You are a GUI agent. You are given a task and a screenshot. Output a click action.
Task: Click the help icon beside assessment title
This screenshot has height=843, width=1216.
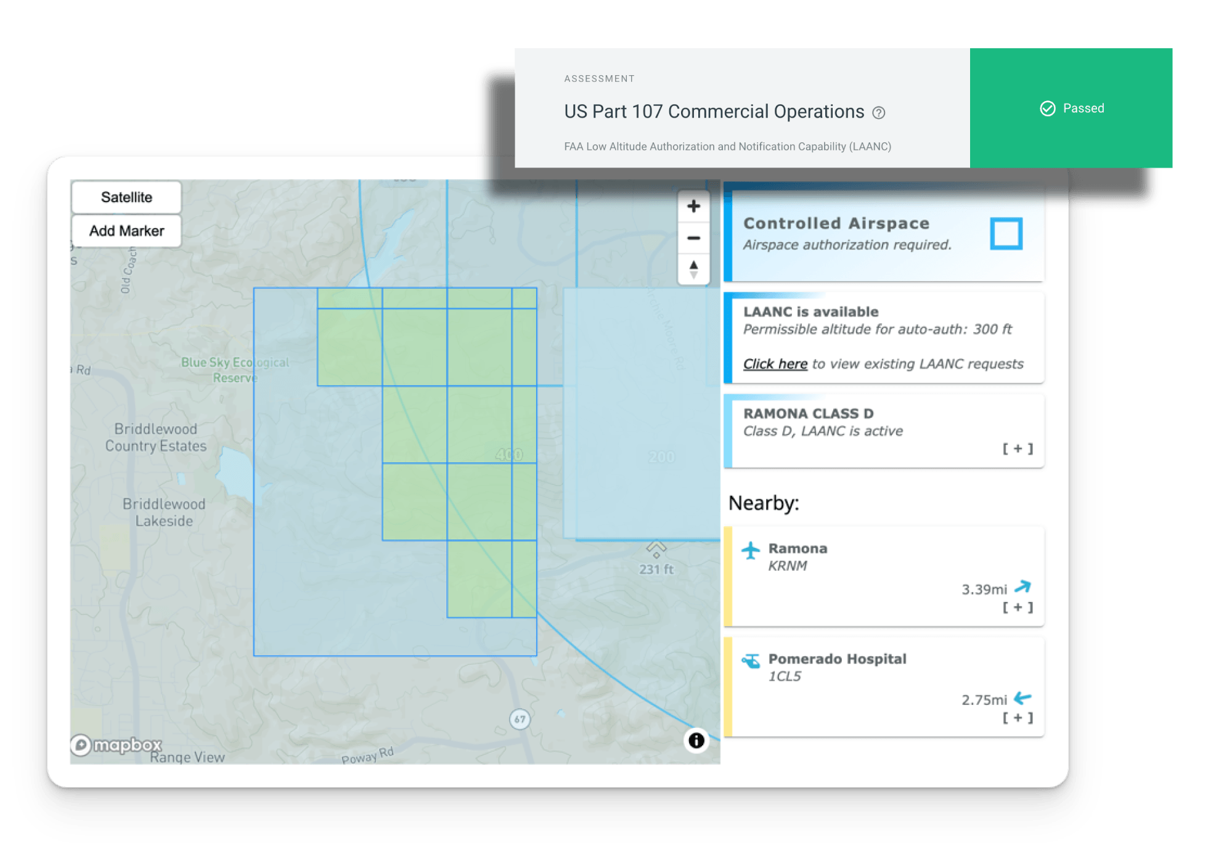[x=879, y=113]
